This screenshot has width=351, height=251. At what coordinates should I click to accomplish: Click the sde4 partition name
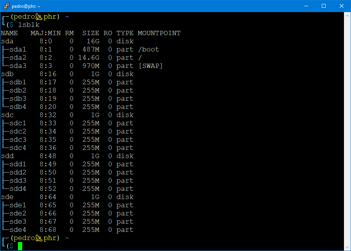tap(18, 230)
